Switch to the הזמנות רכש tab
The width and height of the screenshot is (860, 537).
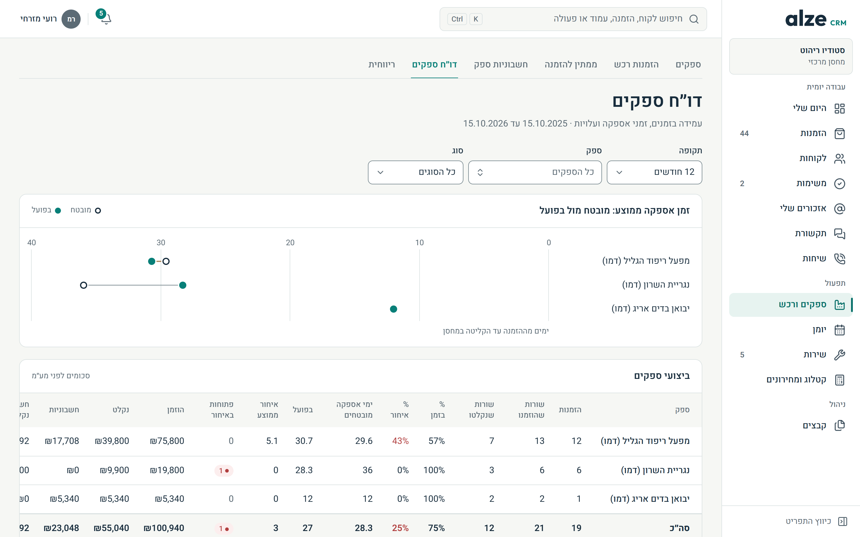(x=636, y=65)
